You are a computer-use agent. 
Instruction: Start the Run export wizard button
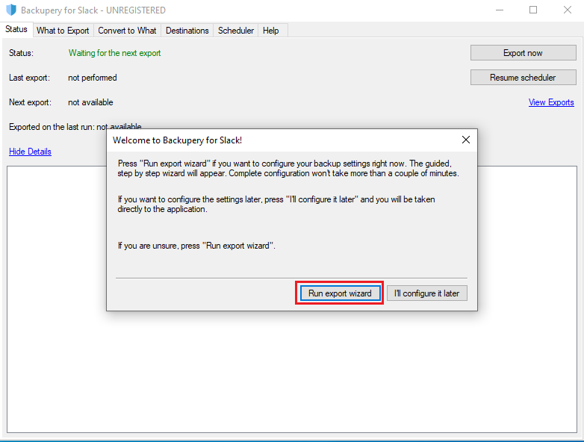click(x=340, y=293)
